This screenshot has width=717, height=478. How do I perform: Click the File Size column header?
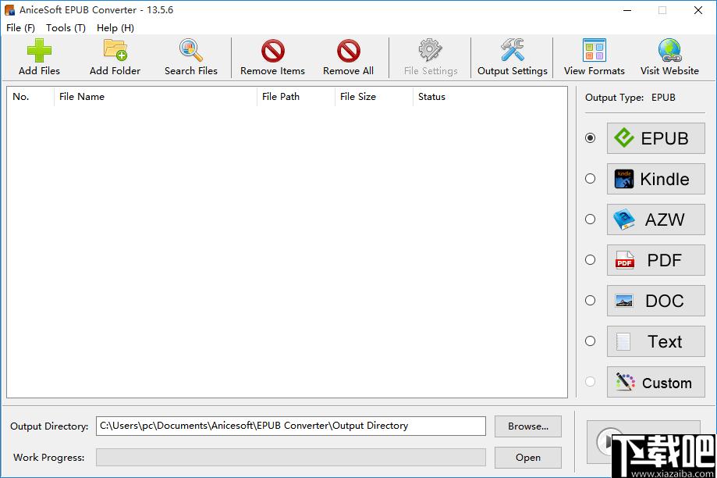374,97
